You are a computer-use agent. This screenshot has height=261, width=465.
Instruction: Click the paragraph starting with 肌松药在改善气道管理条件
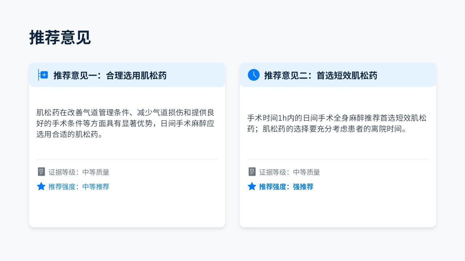click(x=125, y=123)
